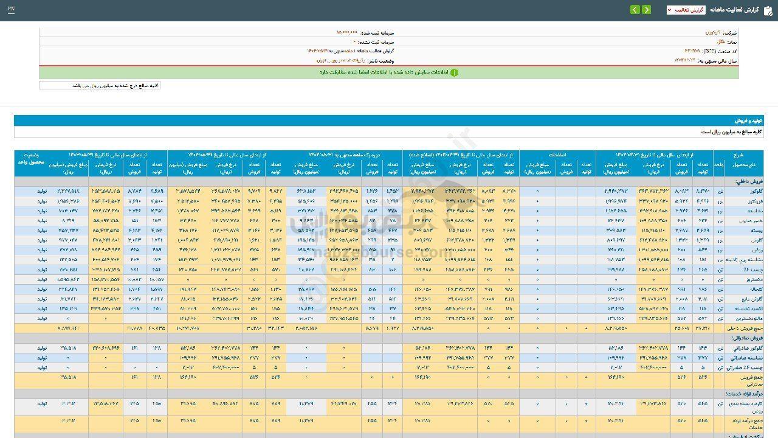Click the clipboard report icon in header

coord(768,10)
